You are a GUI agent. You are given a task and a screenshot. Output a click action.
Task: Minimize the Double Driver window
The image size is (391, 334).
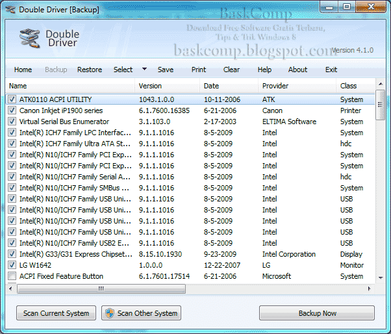(329, 7)
